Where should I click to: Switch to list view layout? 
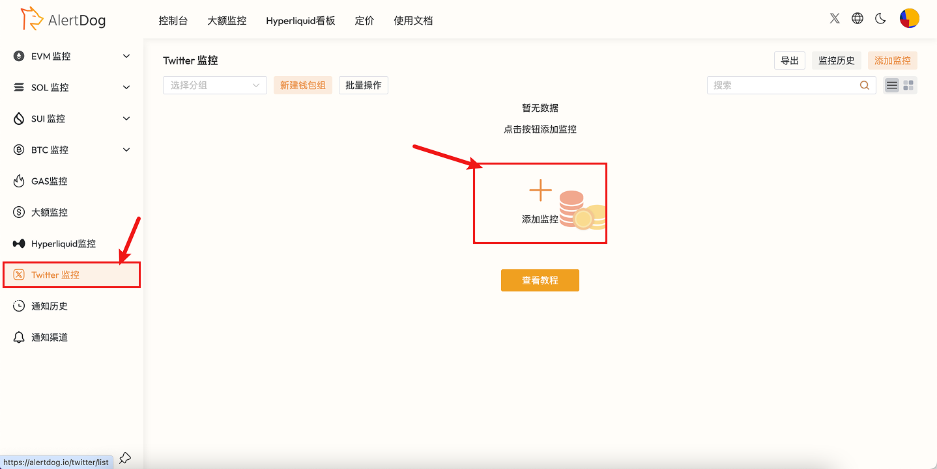click(x=892, y=85)
